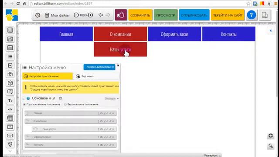Viewport: 279px width, 157px height.
Task: Rename Основное м with the pencil icon
Action: click(54, 98)
